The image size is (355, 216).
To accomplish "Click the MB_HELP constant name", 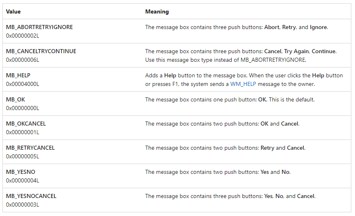I will (x=18, y=76).
